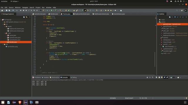The width and height of the screenshot is (188, 105).
Task: Collapse the src folder node
Action: click(x=3, y=24)
